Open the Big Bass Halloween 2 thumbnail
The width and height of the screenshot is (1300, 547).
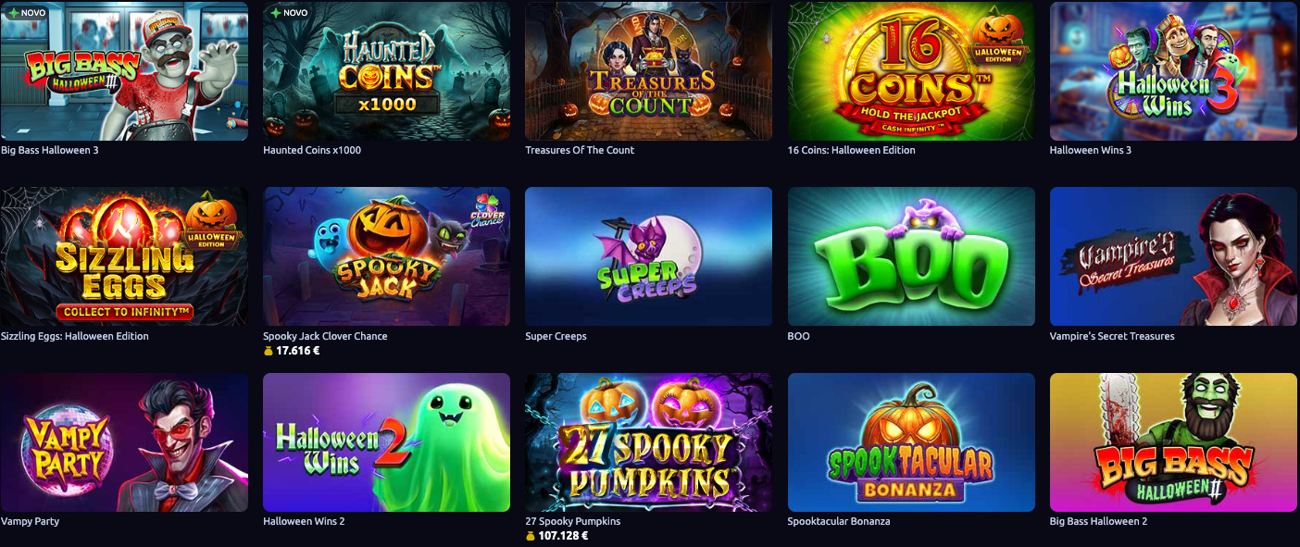1173,442
